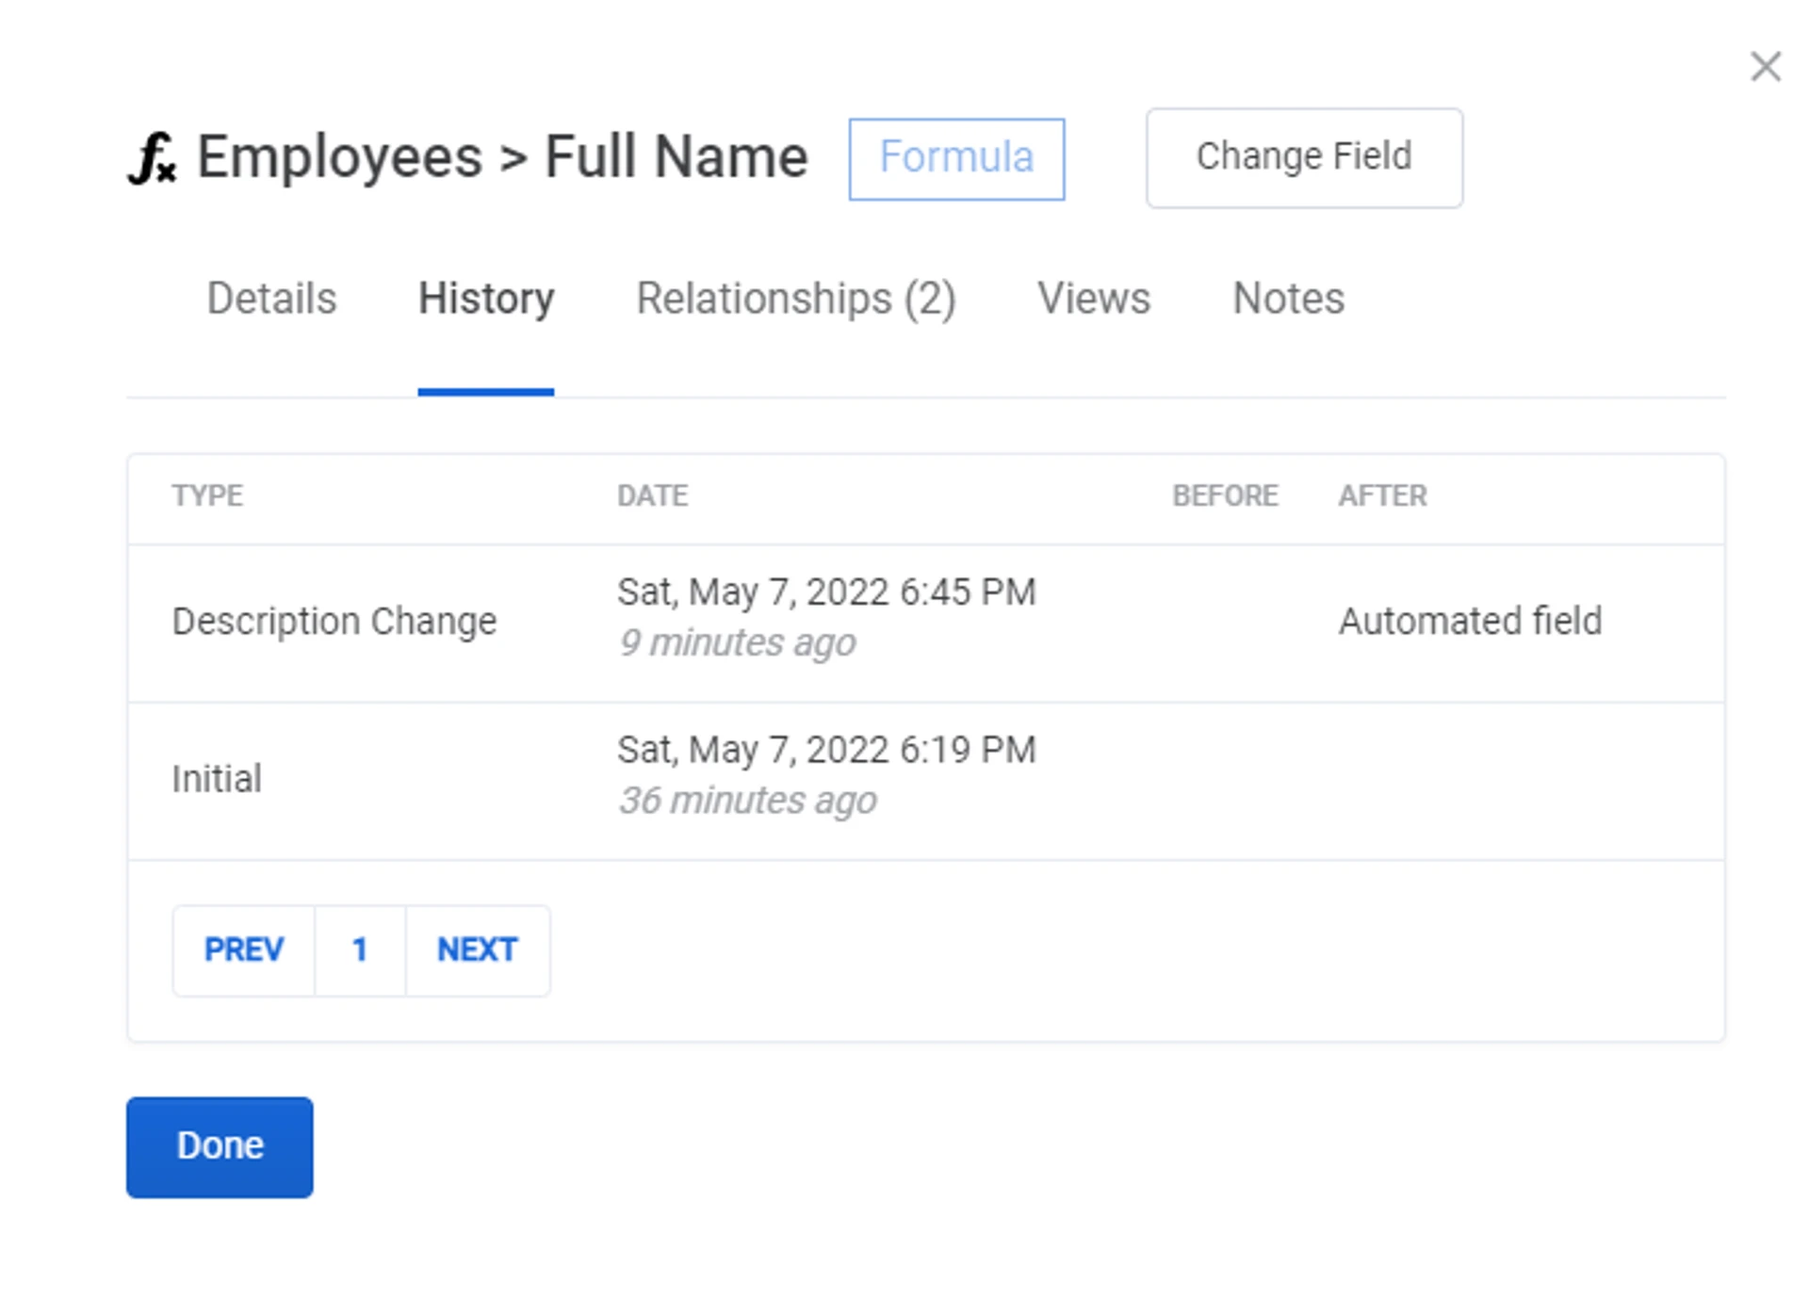Go to previous page with PREV

point(243,949)
